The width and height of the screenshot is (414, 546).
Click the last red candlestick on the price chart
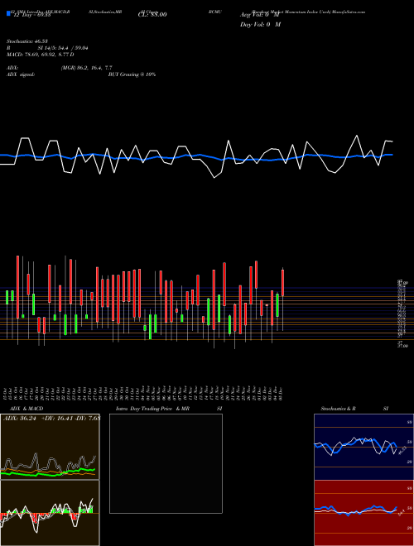[x=282, y=283]
